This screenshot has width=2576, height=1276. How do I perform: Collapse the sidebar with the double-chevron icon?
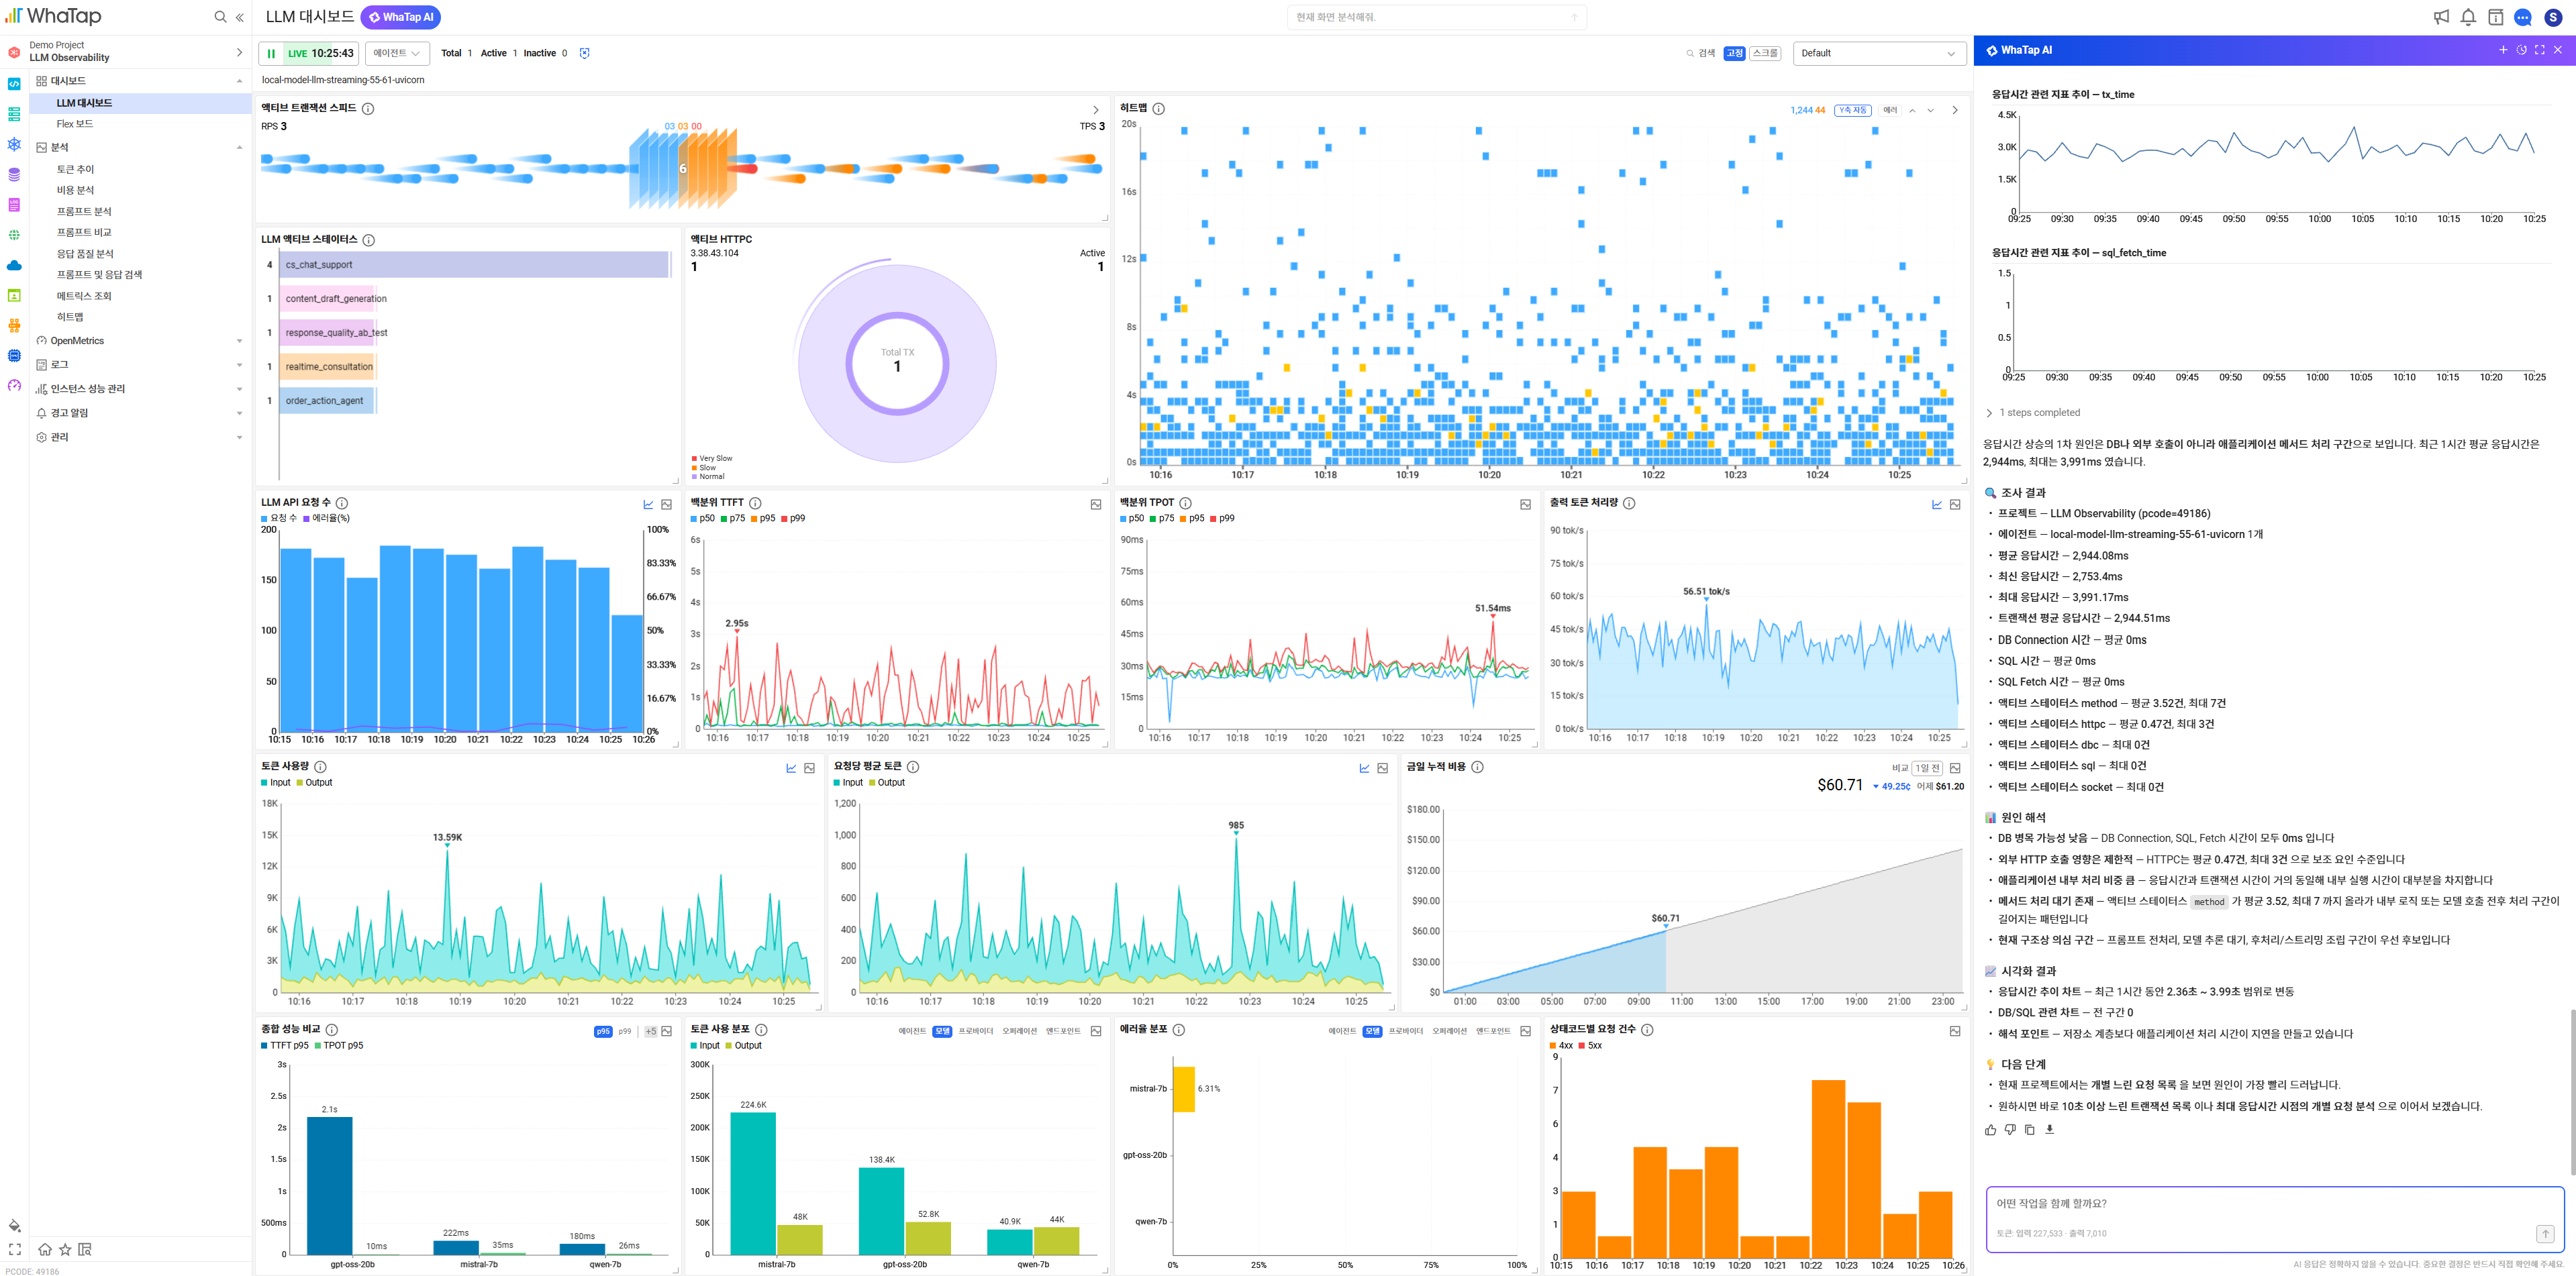[240, 17]
